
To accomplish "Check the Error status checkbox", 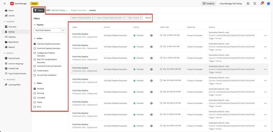I will pos(35,107).
